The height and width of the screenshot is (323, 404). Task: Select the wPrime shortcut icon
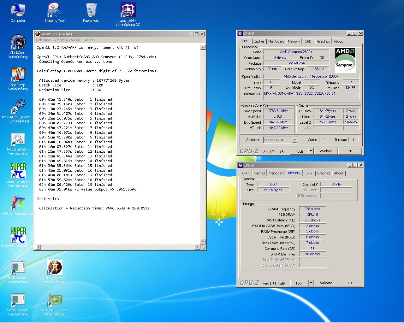pyautogui.click(x=18, y=205)
